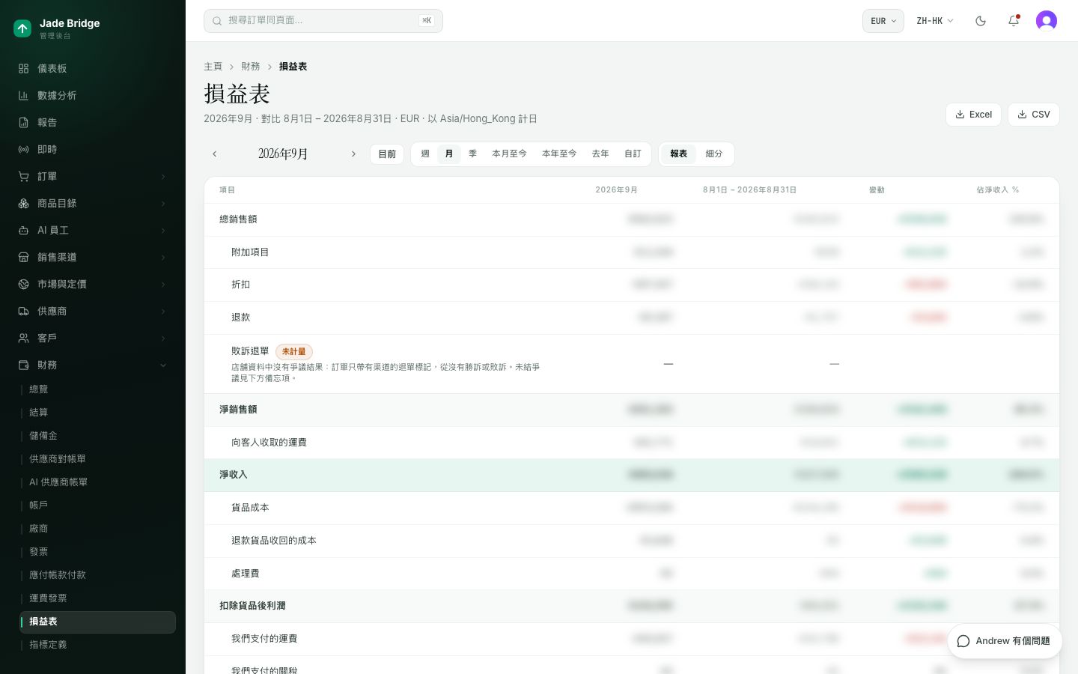Go to next month arrow

[353, 154]
